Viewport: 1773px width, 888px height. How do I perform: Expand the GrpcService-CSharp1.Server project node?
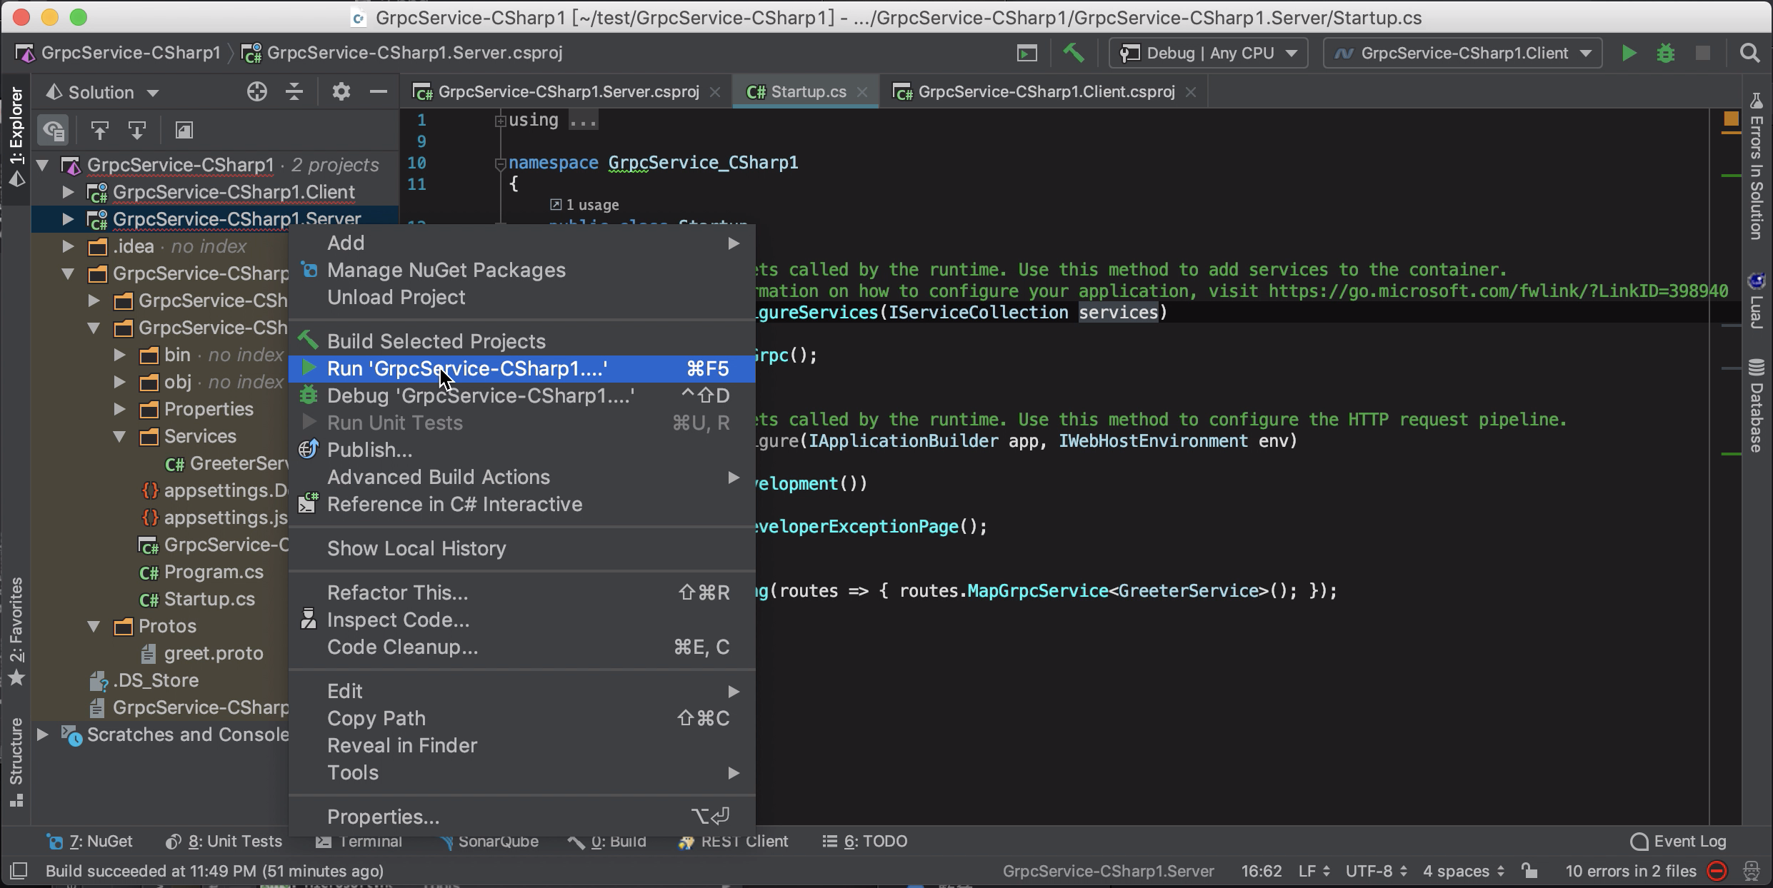[68, 219]
